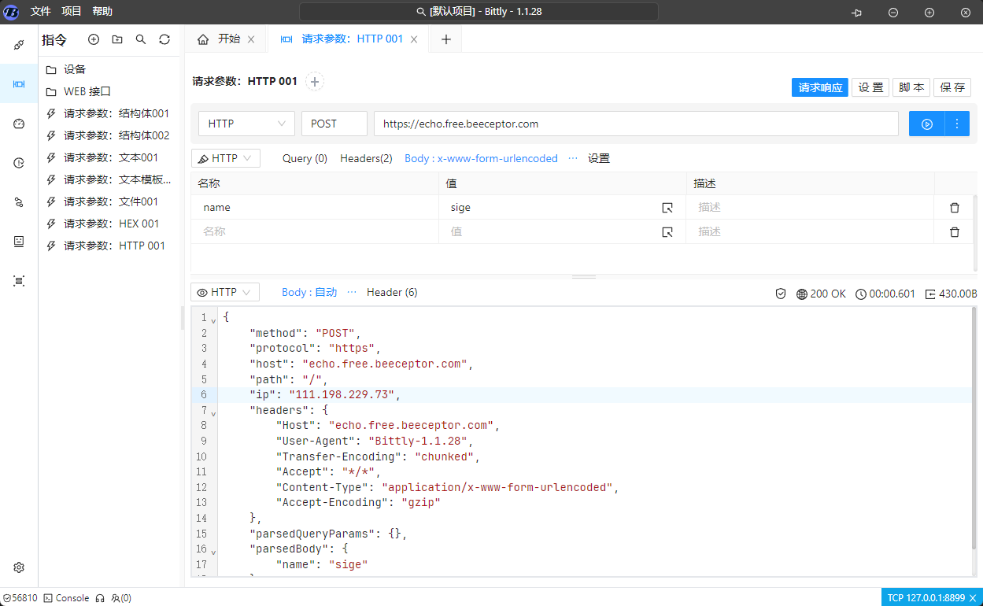Screen dimensions: 983x606
Task: Click the headphones icon in status bar
Action: click(100, 598)
